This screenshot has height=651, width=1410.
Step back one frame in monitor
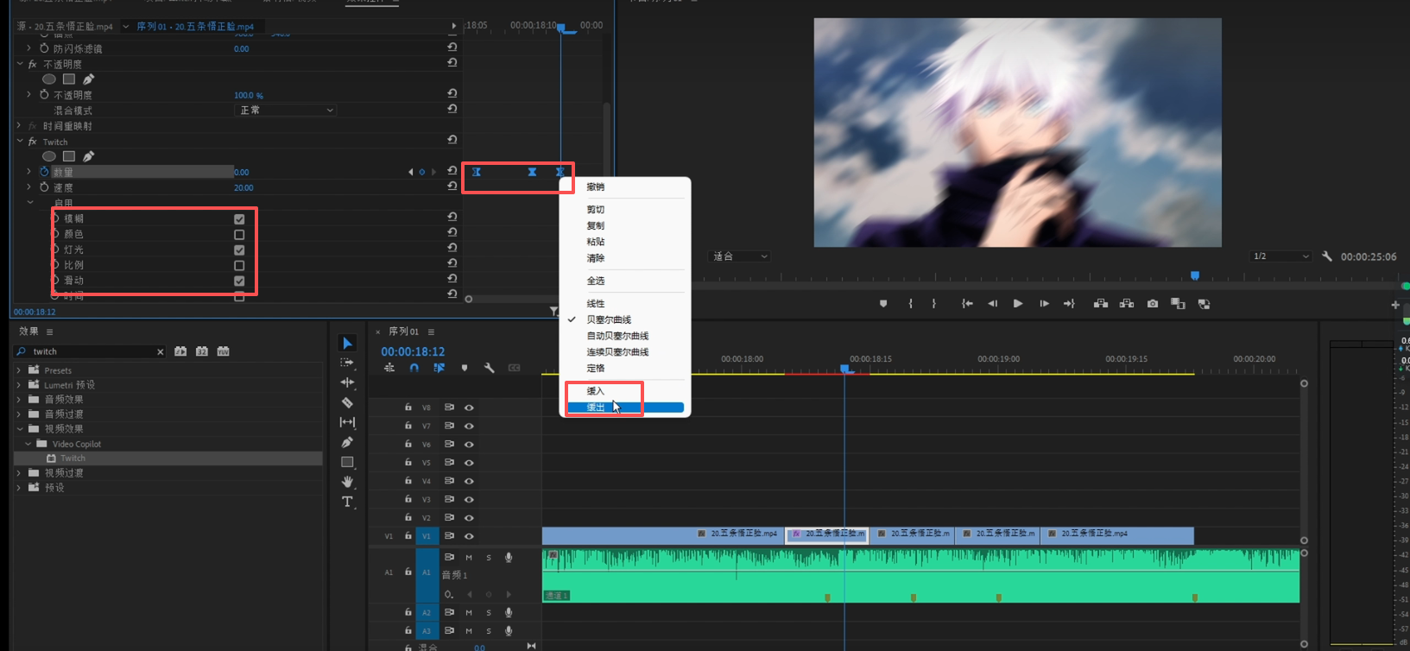(992, 304)
